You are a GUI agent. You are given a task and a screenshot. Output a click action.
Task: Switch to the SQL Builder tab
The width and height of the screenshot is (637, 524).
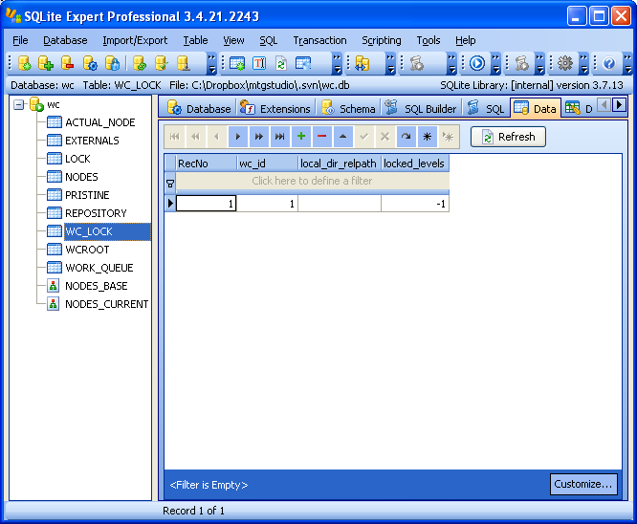[421, 108]
